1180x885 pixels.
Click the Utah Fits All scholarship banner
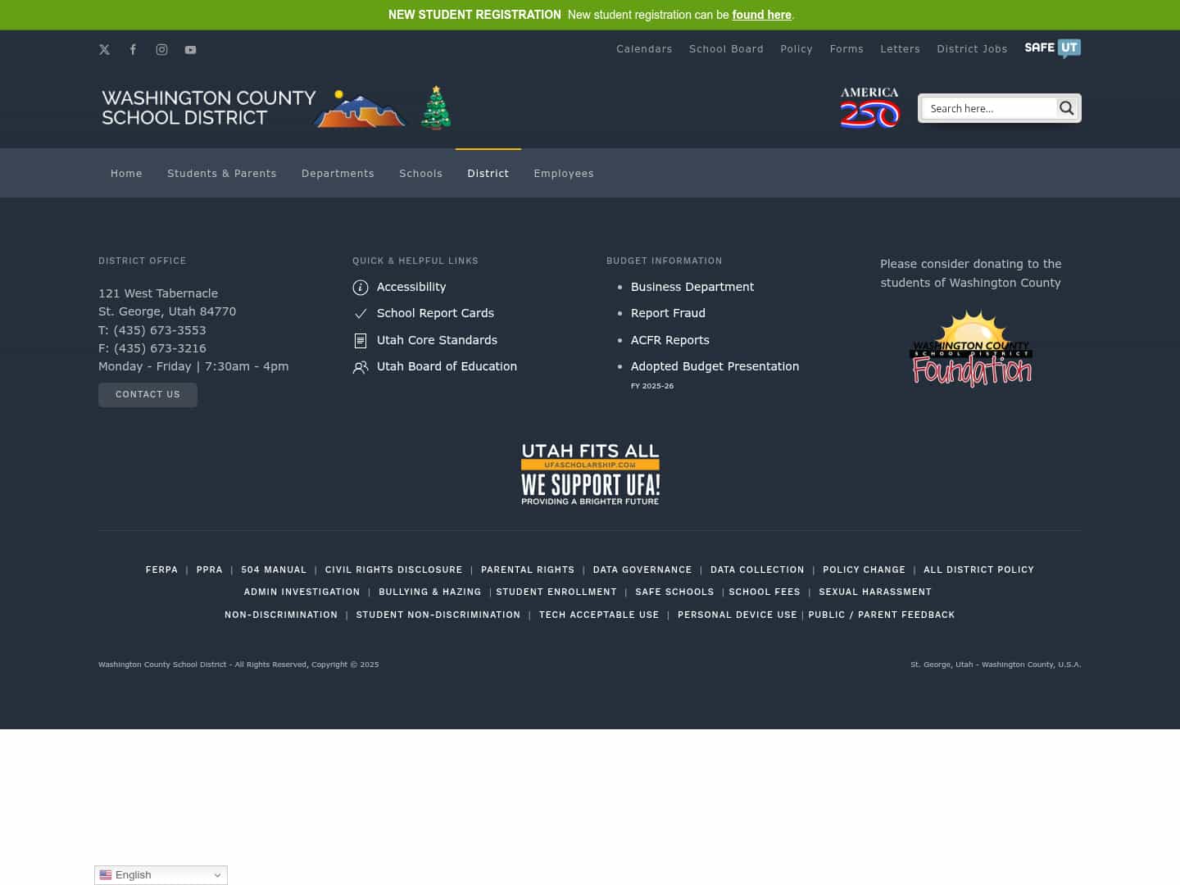coord(590,474)
